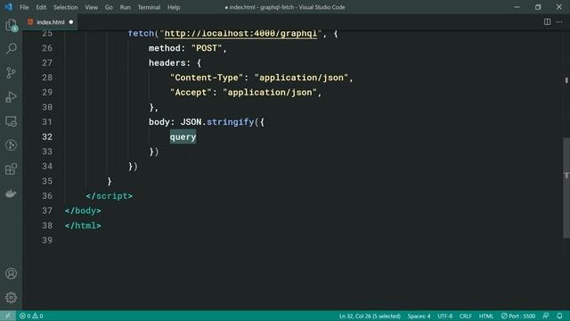
Task: Click the VS Code logo icon
Action: pos(8,7)
